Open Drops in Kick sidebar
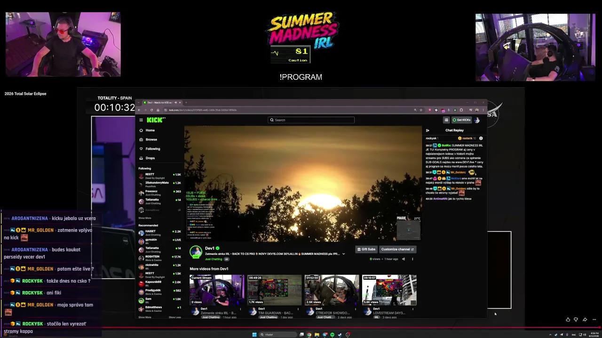 [x=147, y=158]
